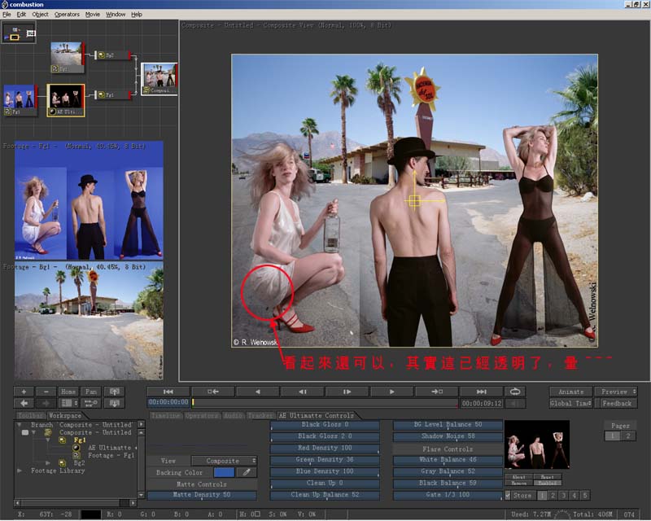The image size is (651, 521).
Task: Switch to the Timeline tab
Action: (166, 415)
